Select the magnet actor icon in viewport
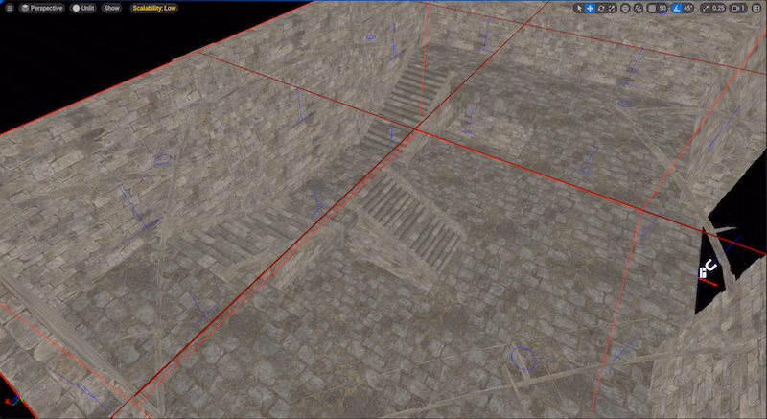Screen dimensions: 767x419 coord(708,268)
